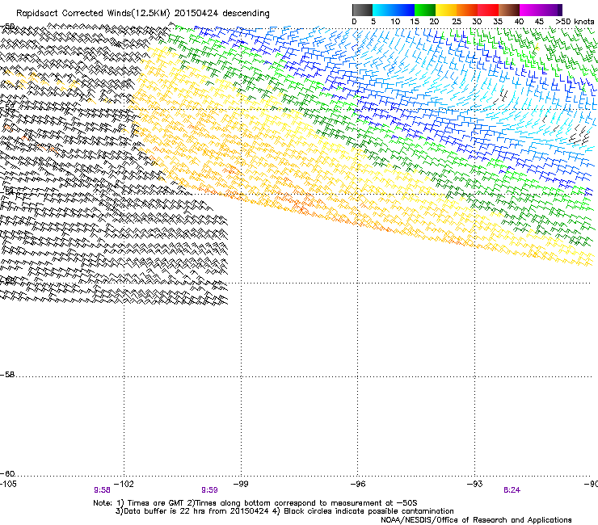Click the purple time label '9:59'
The image size is (598, 525).
click(209, 490)
